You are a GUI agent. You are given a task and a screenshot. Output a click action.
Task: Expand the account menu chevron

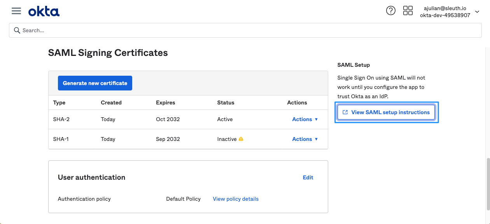(x=478, y=12)
